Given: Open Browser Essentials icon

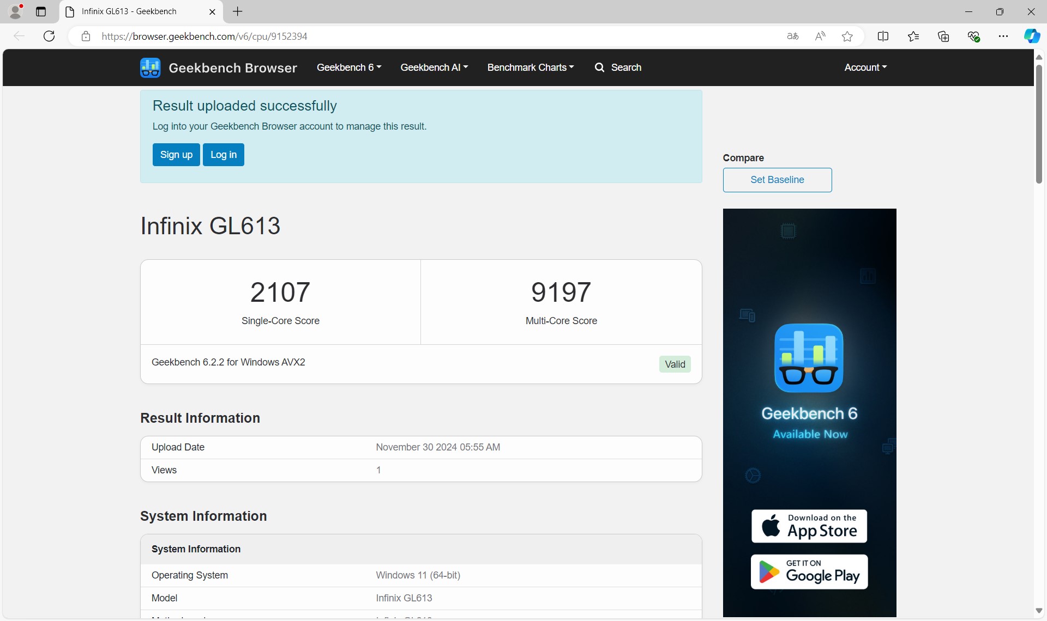Looking at the screenshot, I should click(974, 36).
